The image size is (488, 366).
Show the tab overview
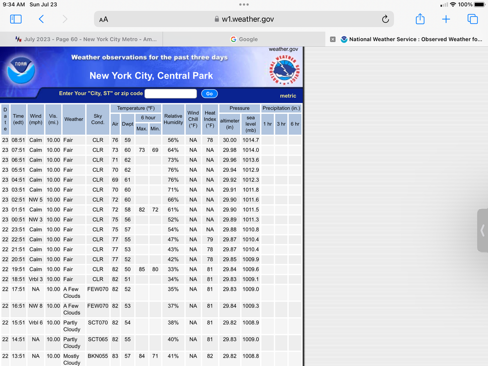pyautogui.click(x=472, y=20)
